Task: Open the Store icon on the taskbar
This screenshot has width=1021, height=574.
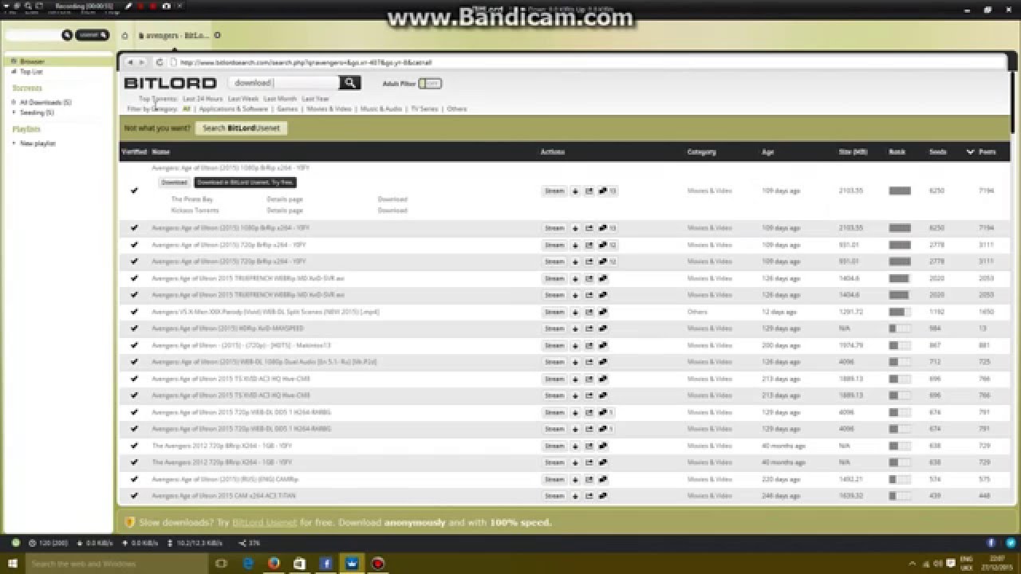Action: point(299,564)
